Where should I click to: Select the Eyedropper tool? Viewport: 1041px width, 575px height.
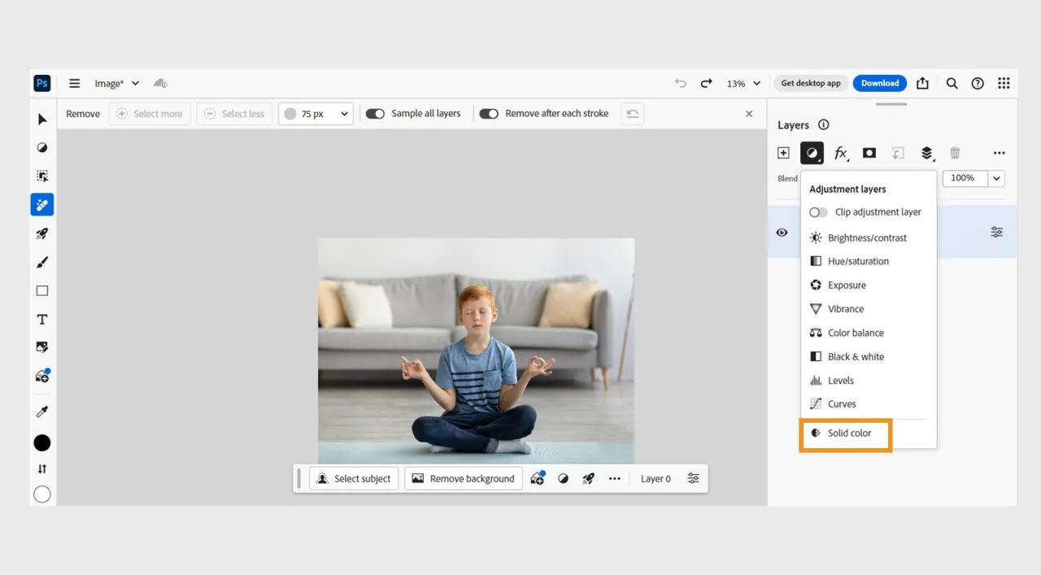[41, 411]
